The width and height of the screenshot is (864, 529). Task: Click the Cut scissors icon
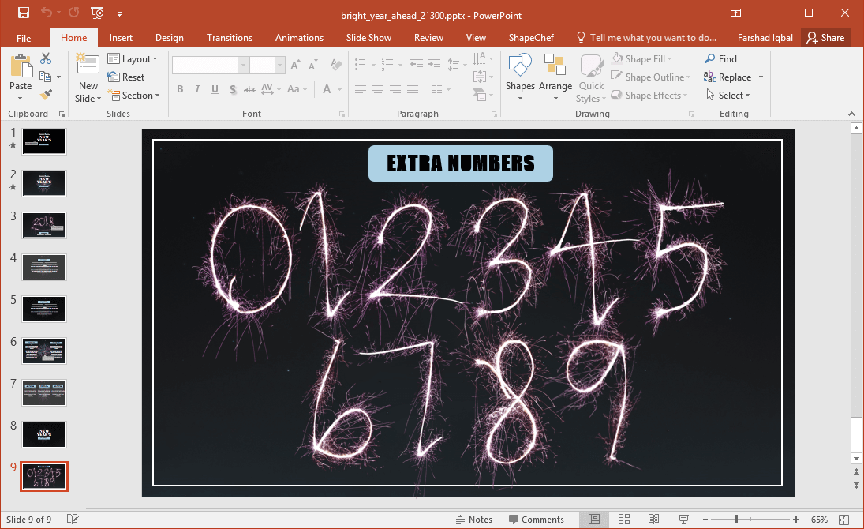pos(46,58)
